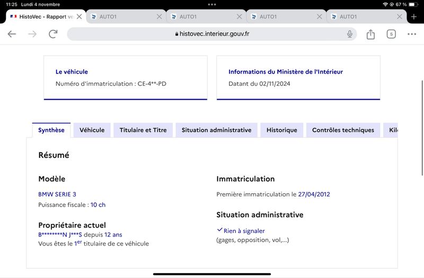
Task: Click the histovec.interieur.gouv.fr address bar
Action: pyautogui.click(x=212, y=34)
